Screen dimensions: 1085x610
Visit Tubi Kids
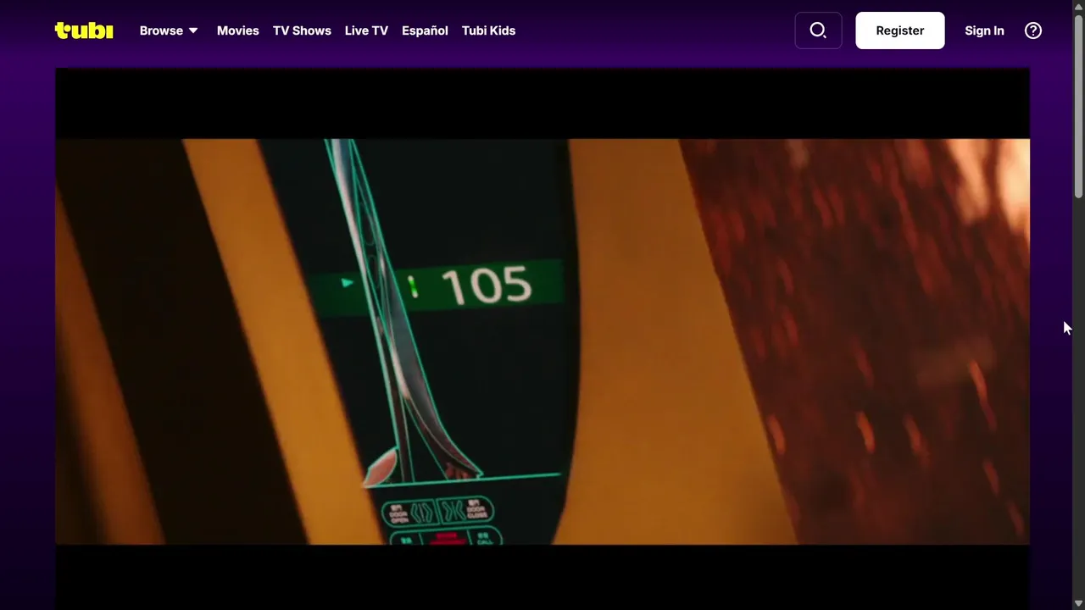pyautogui.click(x=488, y=30)
